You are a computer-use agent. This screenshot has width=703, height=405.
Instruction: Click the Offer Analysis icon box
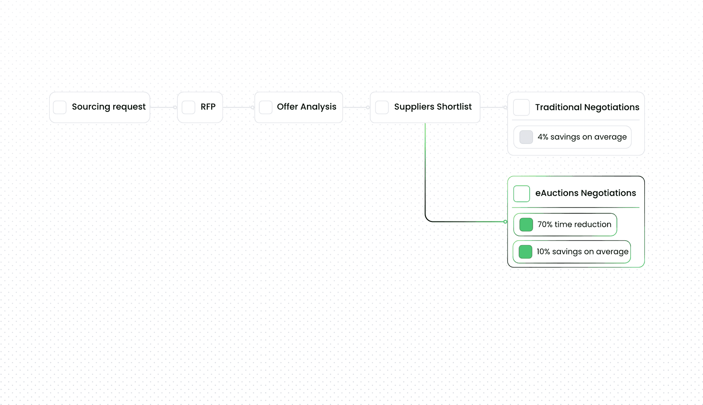[x=266, y=107]
